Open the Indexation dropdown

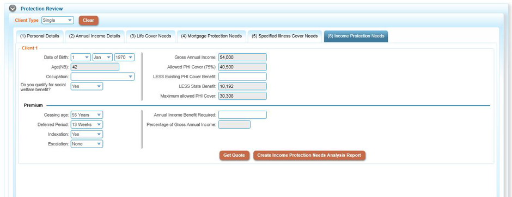pyautogui.click(x=87, y=134)
